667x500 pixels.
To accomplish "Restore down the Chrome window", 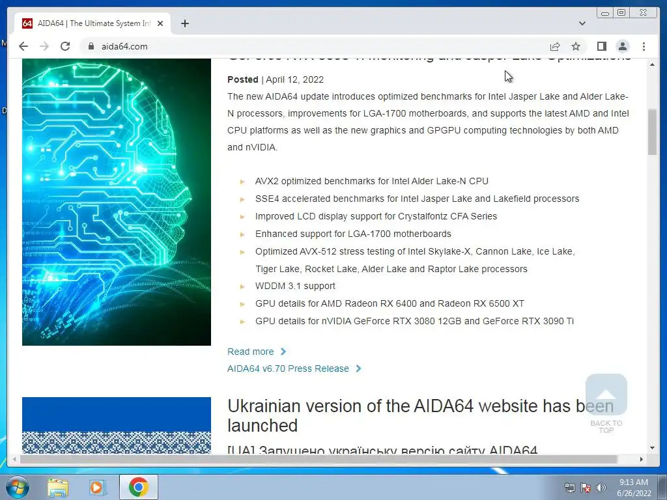I will [621, 13].
